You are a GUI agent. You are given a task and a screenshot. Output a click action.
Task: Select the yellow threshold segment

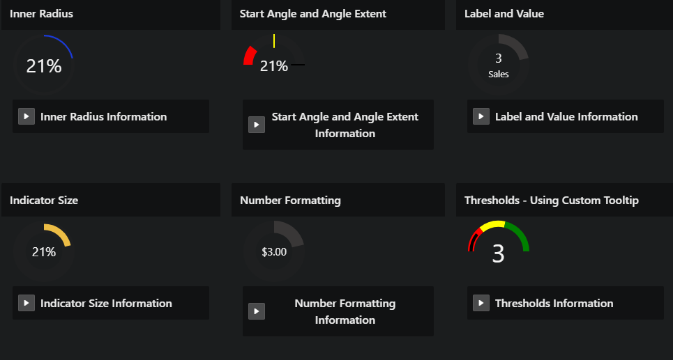pyautogui.click(x=494, y=225)
